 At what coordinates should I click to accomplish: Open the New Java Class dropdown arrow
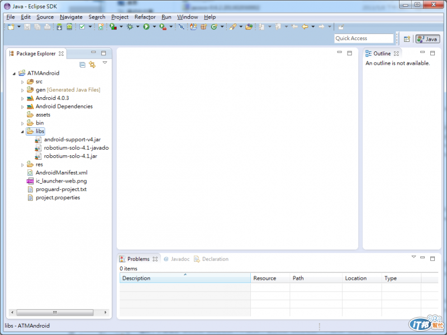(222, 27)
